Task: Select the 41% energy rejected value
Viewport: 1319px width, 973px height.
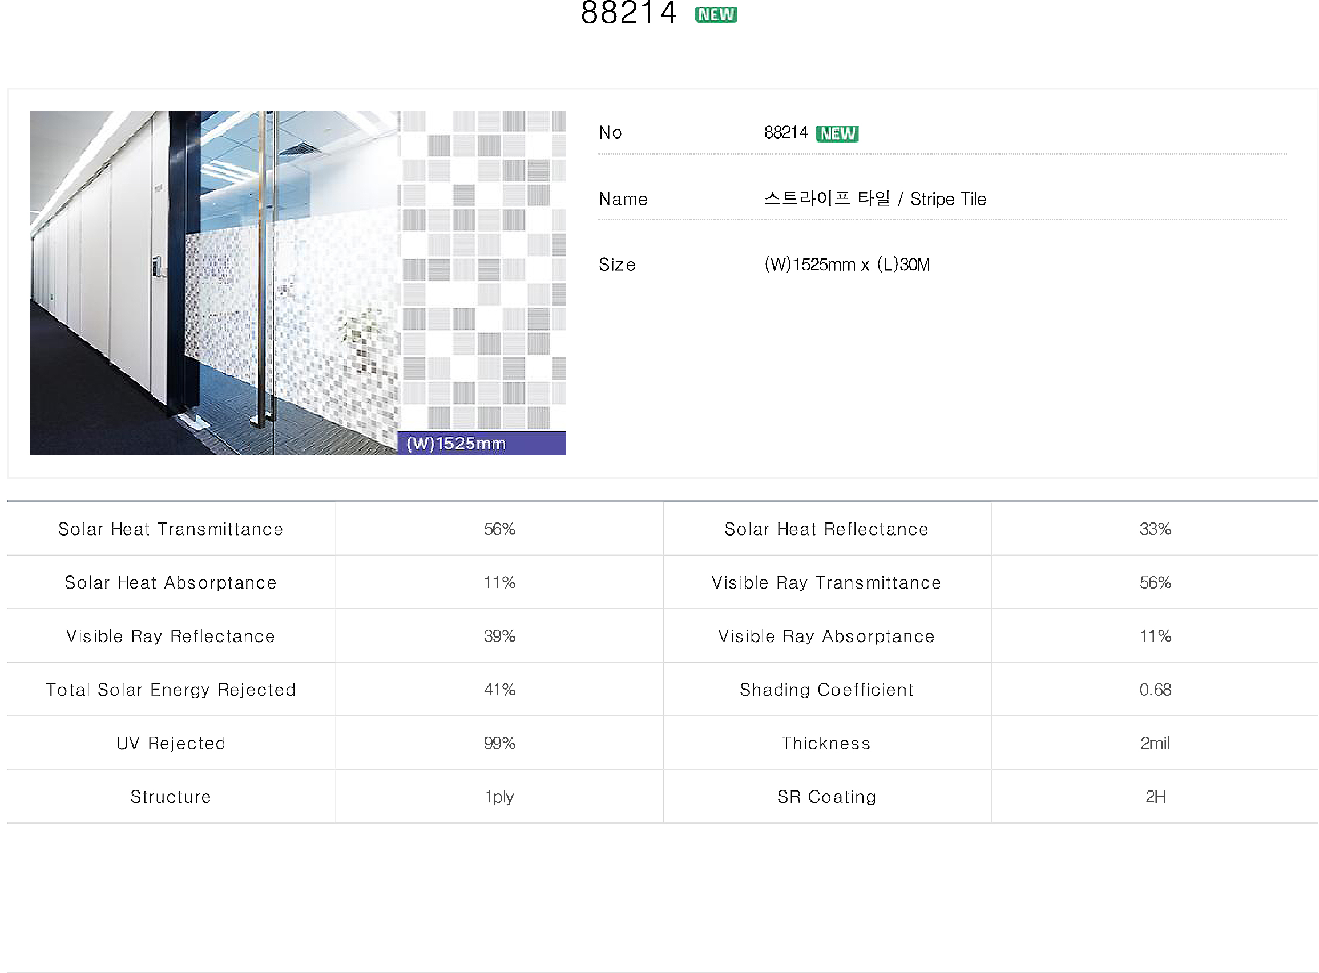Action: click(x=500, y=690)
